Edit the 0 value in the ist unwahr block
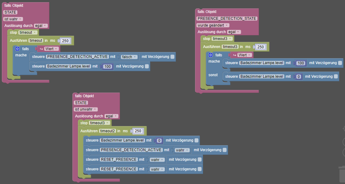Image resolution: width=345 pixels, height=184 pixels. (159, 141)
